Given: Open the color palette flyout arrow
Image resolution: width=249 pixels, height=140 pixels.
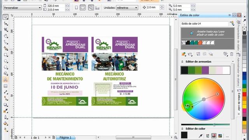Looking at the screenshot, I should click(x=244, y=17).
